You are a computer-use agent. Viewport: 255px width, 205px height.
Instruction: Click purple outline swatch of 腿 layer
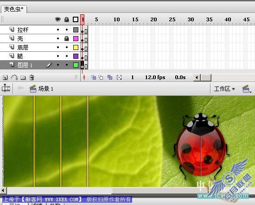pos(76,56)
